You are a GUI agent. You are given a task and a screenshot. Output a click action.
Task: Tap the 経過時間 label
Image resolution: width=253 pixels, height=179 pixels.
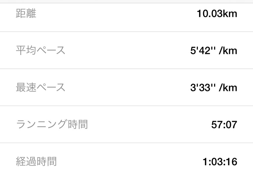(x=36, y=161)
